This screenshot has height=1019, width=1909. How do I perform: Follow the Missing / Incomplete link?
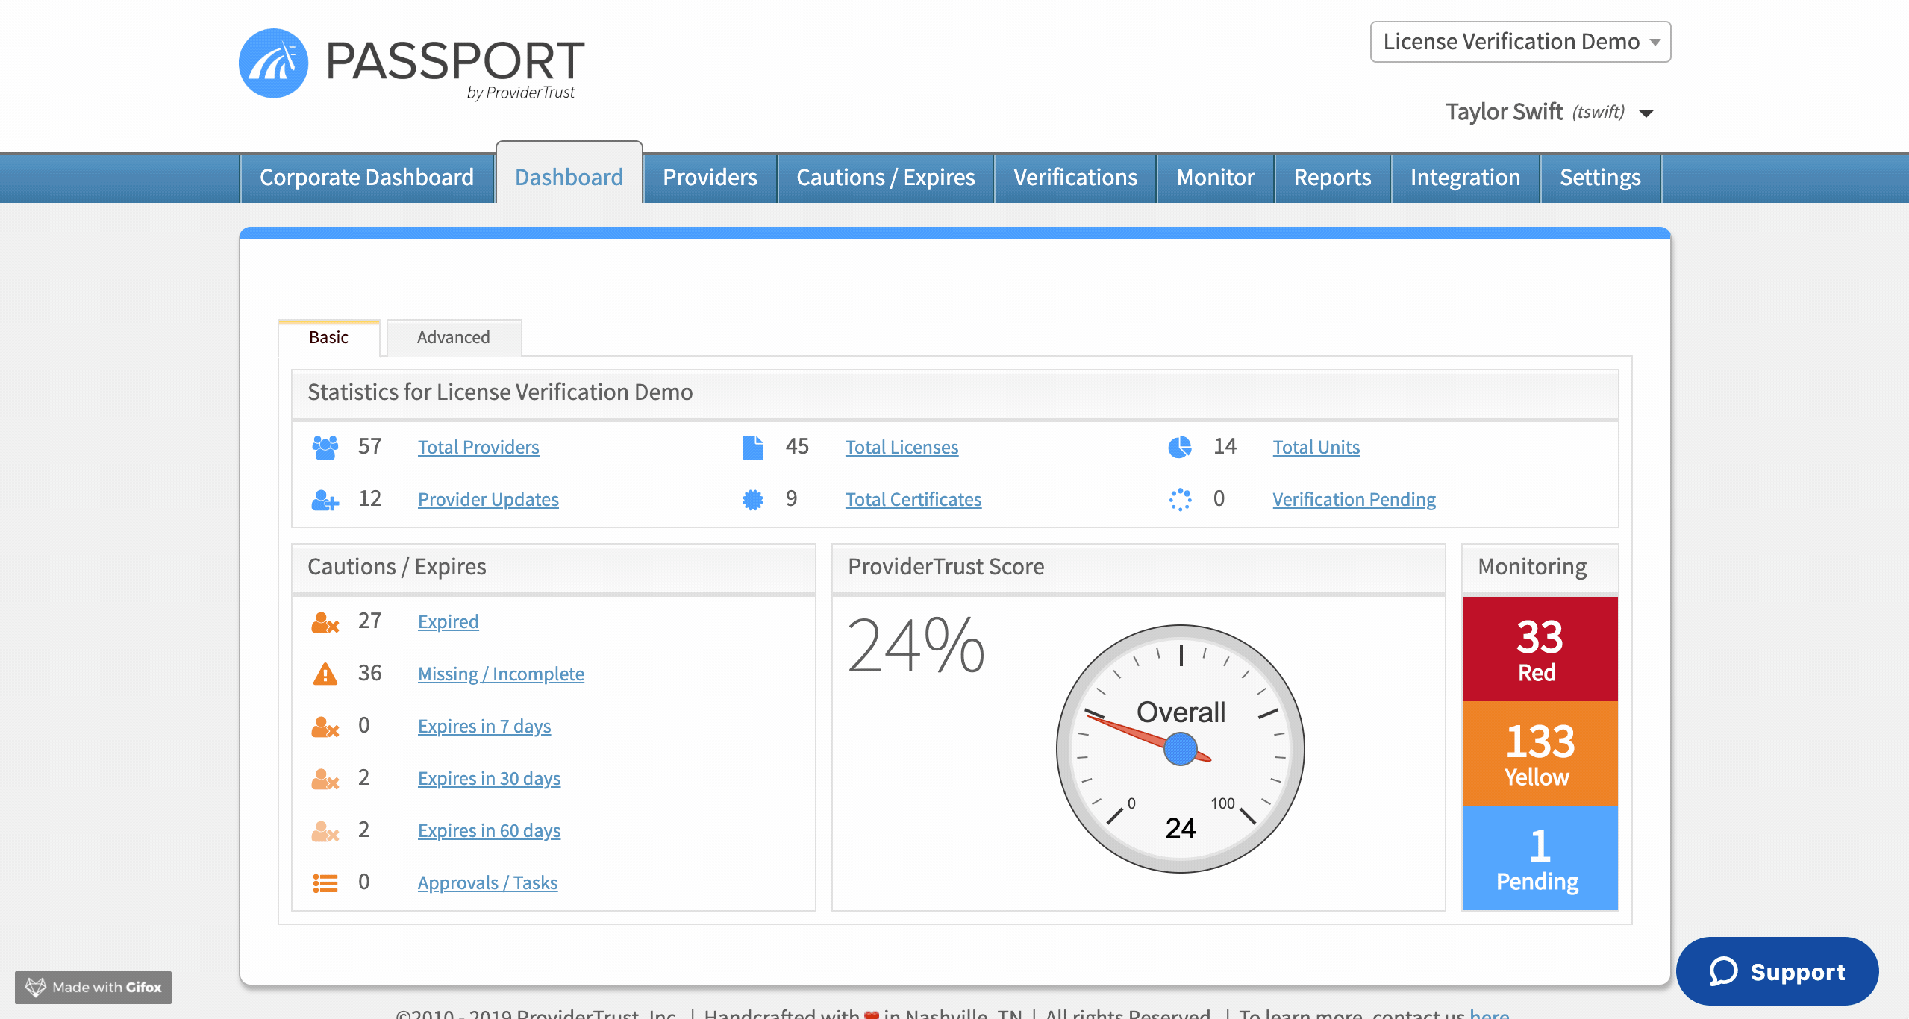pos(501,674)
